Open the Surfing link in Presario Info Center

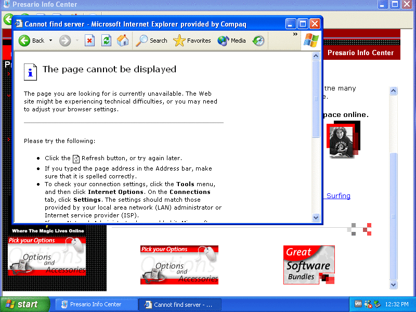(x=339, y=196)
